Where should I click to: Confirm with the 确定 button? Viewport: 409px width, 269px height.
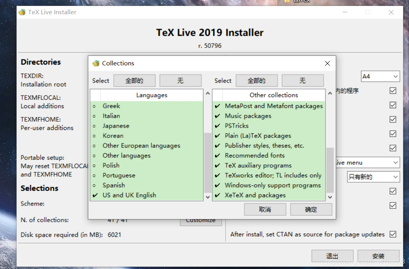click(311, 210)
